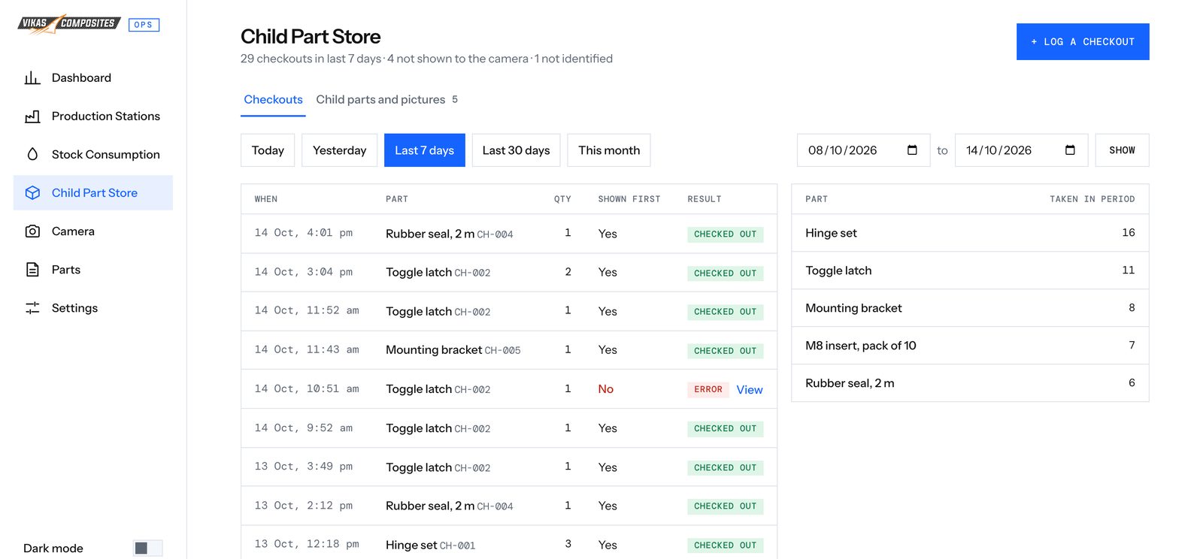The width and height of the screenshot is (1203, 559).
Task: Click the SHOW button for date range
Action: (x=1122, y=150)
